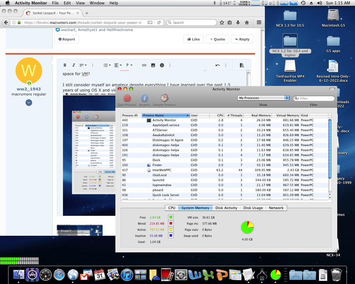This screenshot has height=284, width=355.
Task: Click the volume speaker icon in menu bar
Action: (x=319, y=3)
